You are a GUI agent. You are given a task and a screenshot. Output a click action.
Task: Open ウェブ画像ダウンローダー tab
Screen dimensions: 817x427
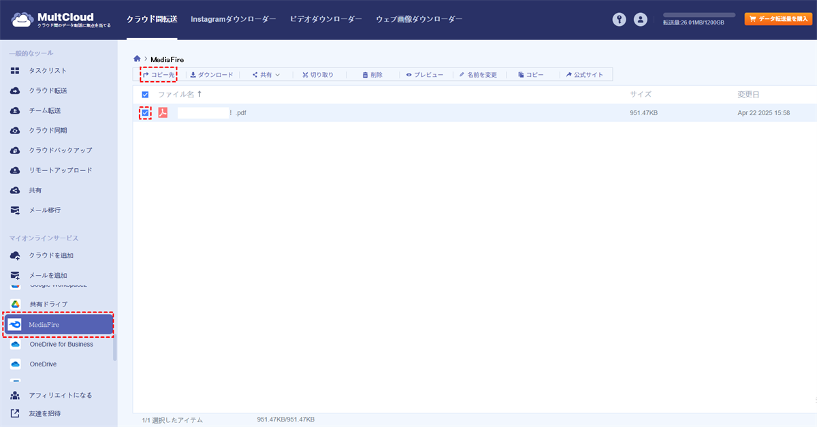[419, 20]
